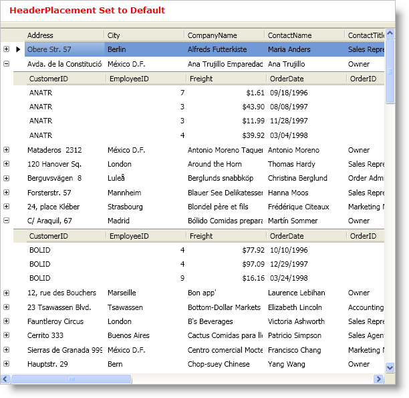Select the Martín Sommer cell
Image resolution: width=409 pixels, height=398 pixels.
(304, 221)
